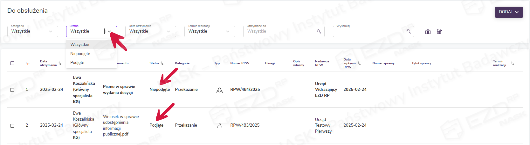Image resolution: width=530 pixels, height=145 pixels.
Task: Select Niepodjęte from Status dropdown list
Action: click(80, 54)
